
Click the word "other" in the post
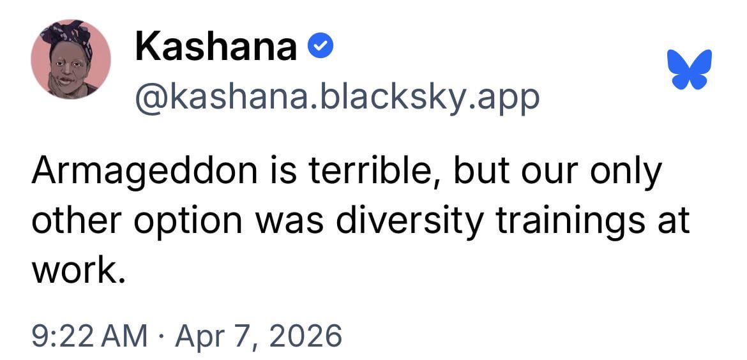[72, 220]
